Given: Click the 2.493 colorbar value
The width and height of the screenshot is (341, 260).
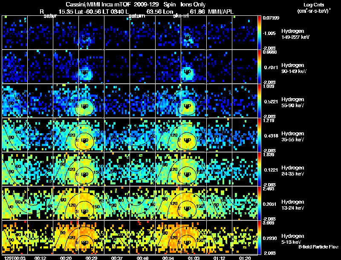Looking at the screenshot, I should (269, 189).
